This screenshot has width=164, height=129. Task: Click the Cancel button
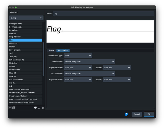click(137, 114)
